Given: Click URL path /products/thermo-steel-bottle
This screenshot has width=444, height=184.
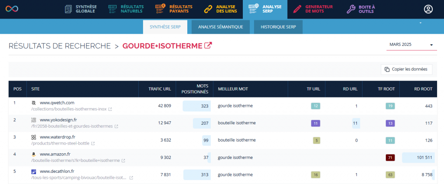Looking at the screenshot, I should tap(60, 144).
